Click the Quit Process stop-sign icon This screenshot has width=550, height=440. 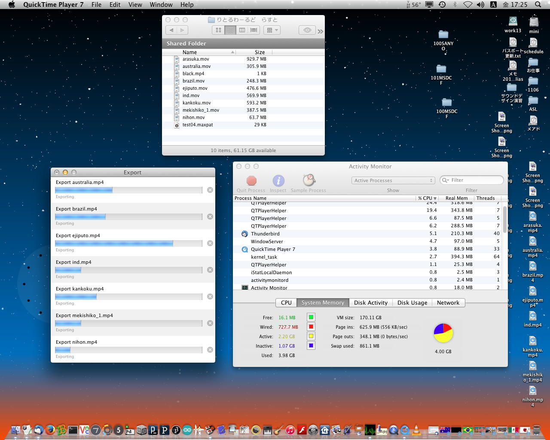[251, 180]
